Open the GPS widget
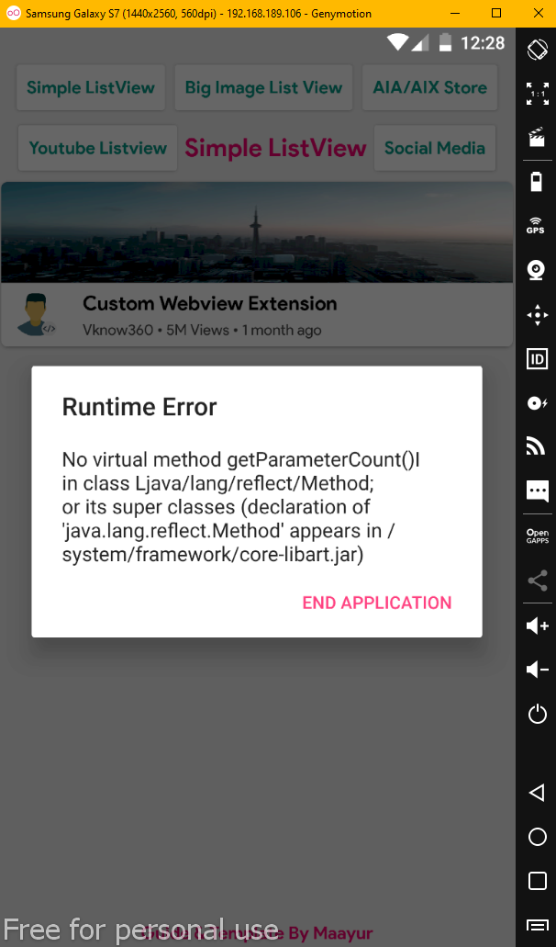Screen dimensions: 556x947 [536, 225]
